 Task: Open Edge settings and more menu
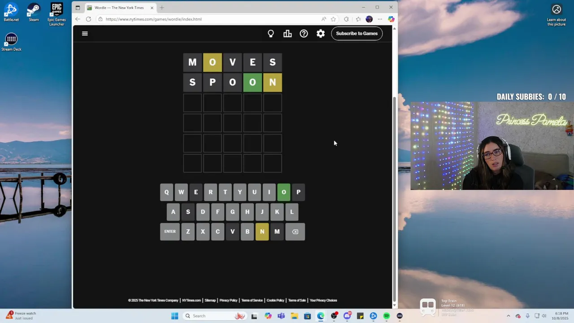[x=380, y=19]
